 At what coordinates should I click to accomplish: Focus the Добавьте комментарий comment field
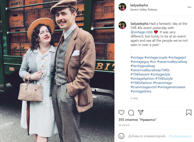point(147,136)
